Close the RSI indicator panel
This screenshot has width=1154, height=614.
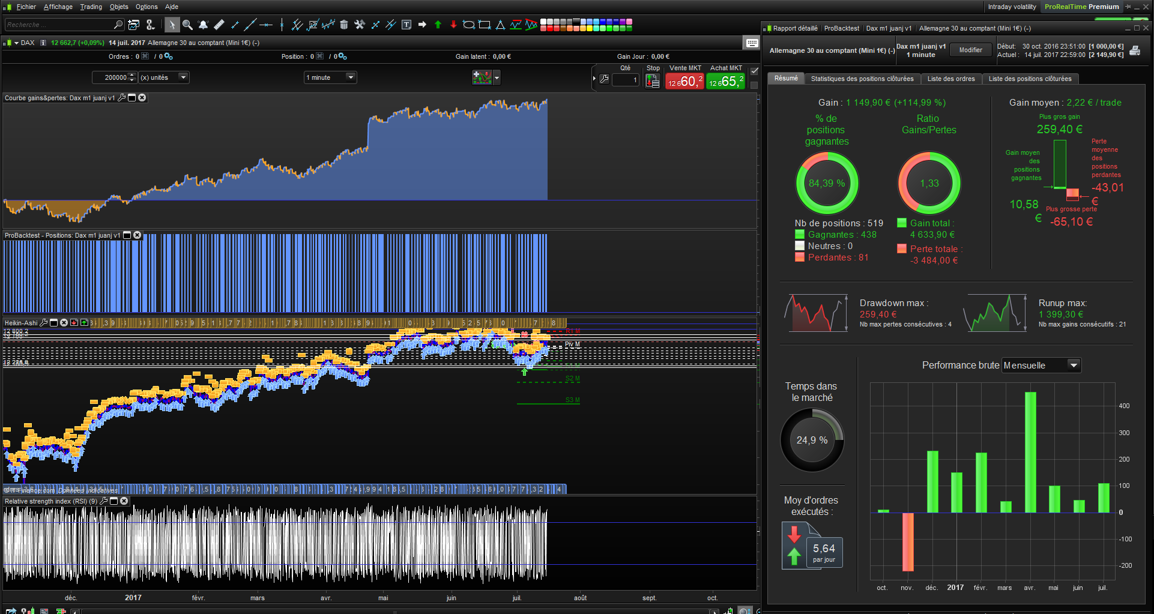tap(124, 501)
